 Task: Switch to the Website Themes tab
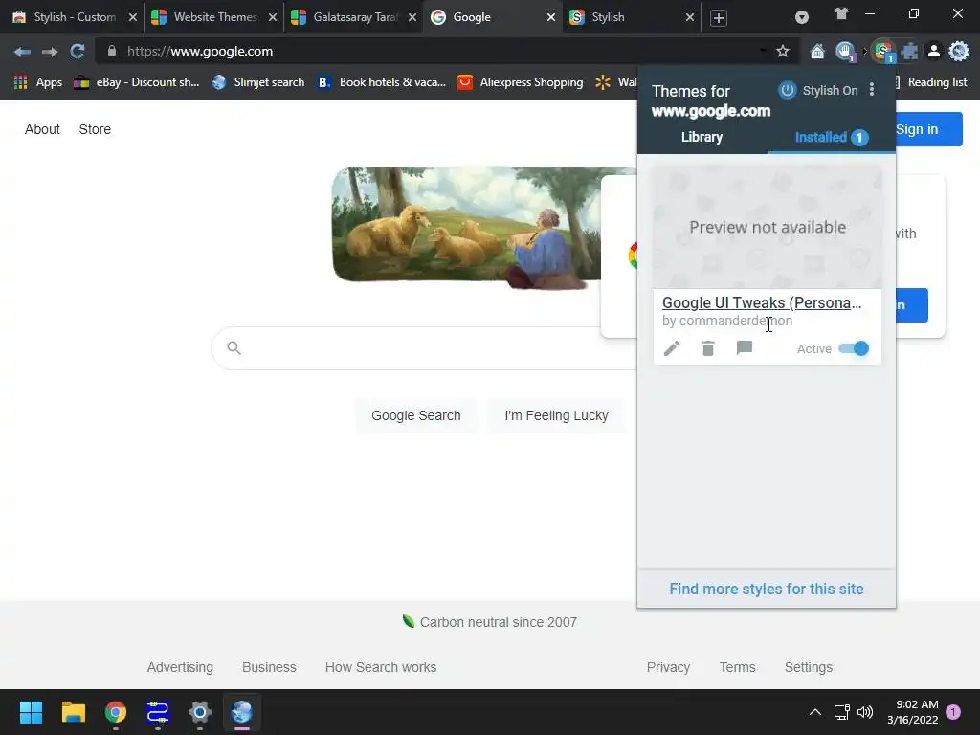click(x=212, y=17)
